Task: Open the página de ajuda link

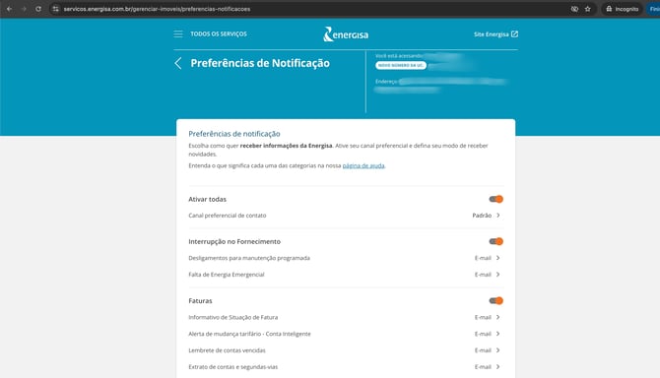Action: 363,165
